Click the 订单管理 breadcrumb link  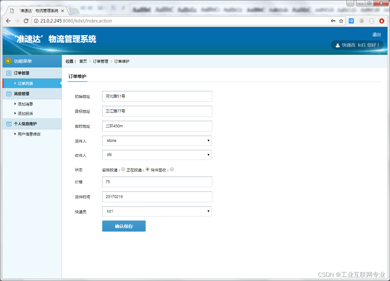[x=101, y=61]
